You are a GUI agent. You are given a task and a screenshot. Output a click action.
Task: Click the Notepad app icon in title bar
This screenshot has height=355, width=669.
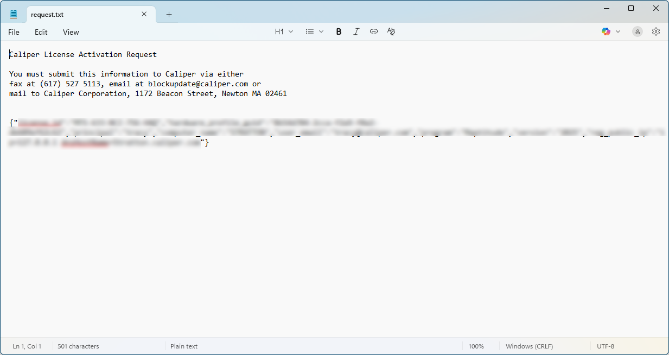14,14
